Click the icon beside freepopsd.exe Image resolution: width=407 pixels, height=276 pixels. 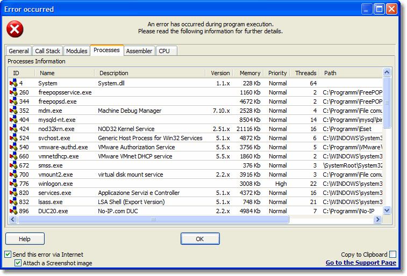13,101
